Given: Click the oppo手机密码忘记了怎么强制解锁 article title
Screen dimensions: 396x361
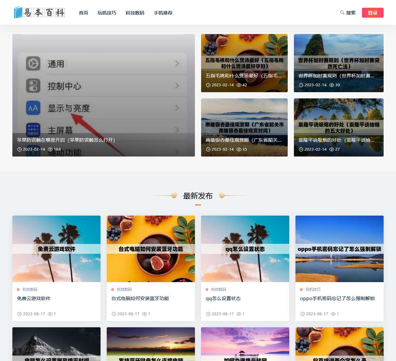Looking at the screenshot, I should 338,299.
